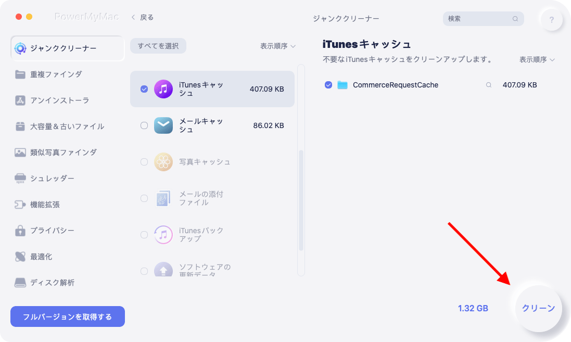Click the 写真キャッシュ flower icon
The image size is (571, 342).
(163, 162)
